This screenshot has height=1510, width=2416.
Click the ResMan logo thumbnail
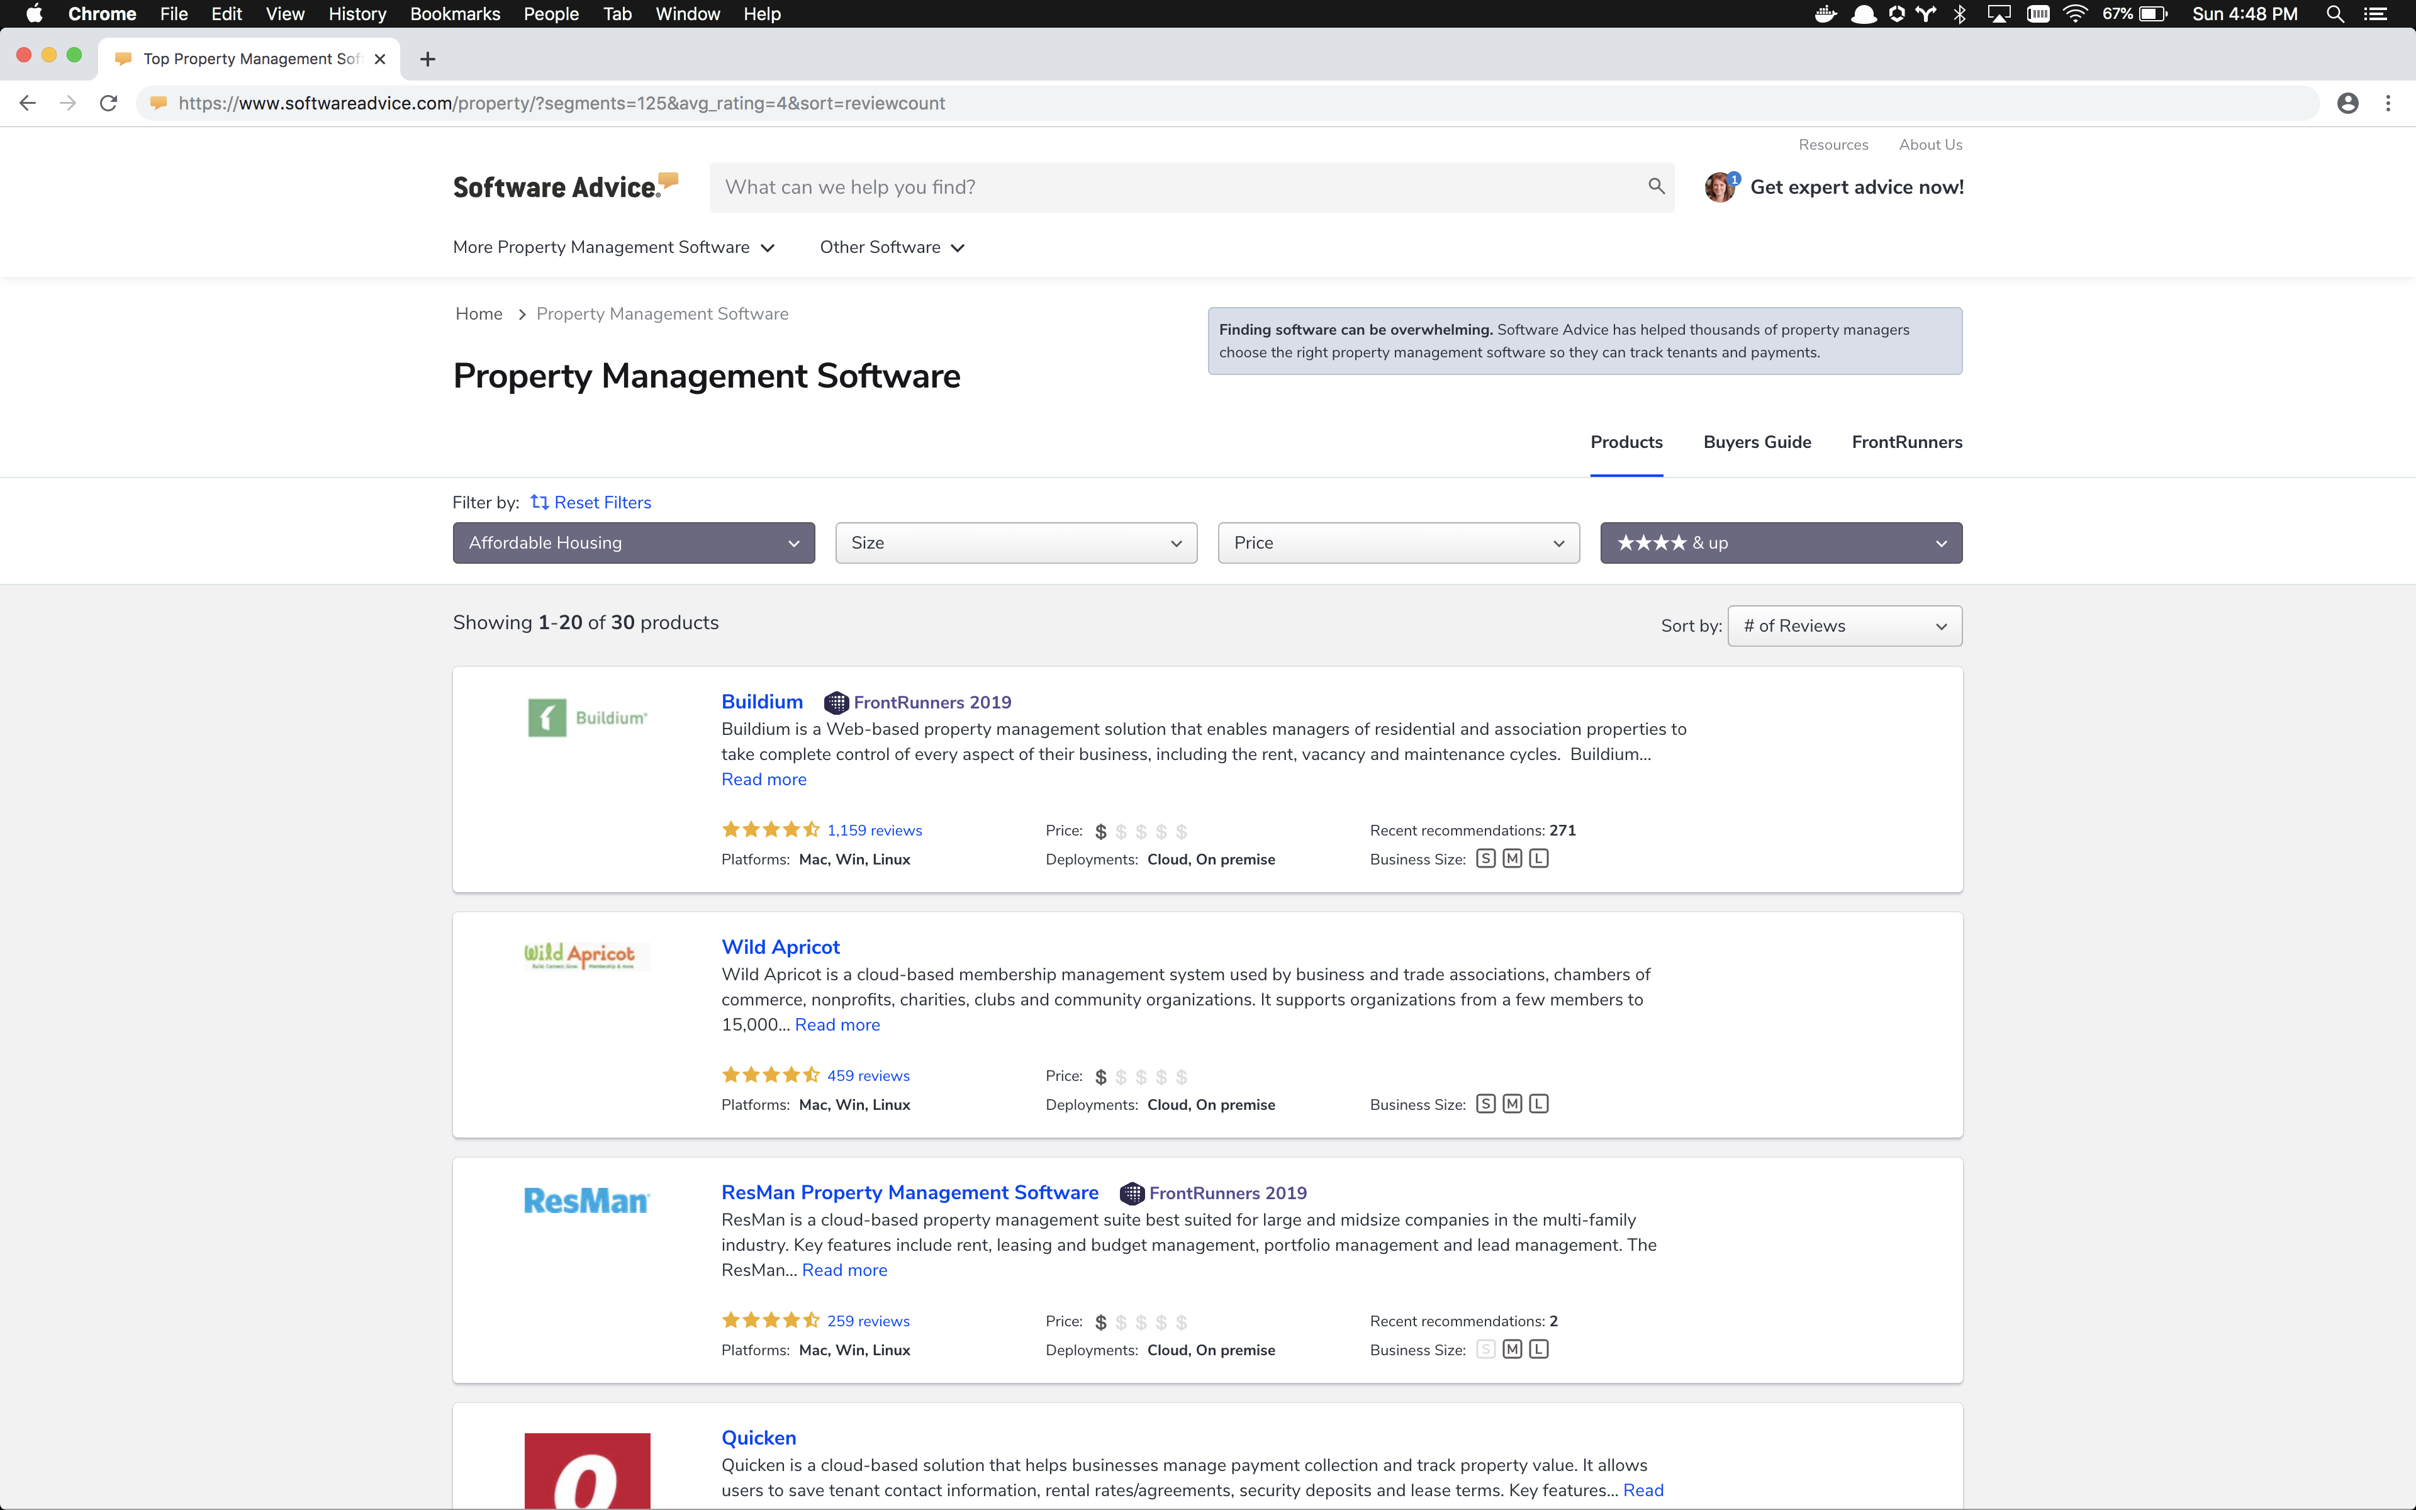tap(587, 1200)
